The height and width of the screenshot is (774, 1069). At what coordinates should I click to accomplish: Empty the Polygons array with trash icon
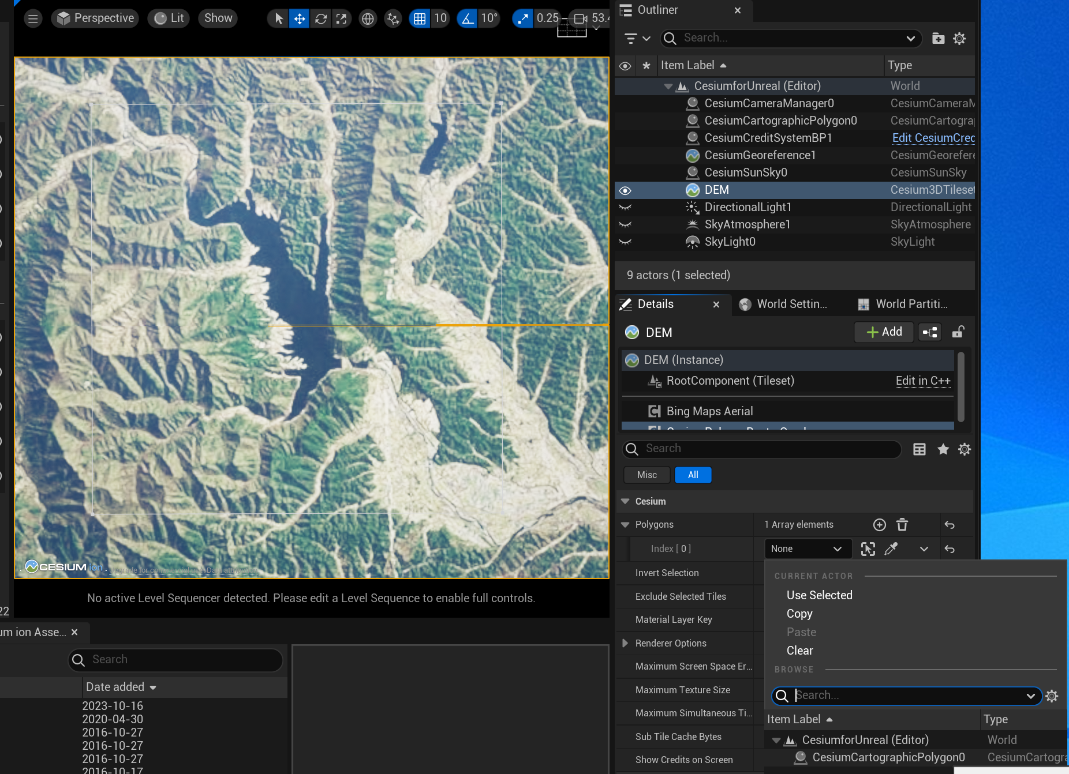coord(902,525)
